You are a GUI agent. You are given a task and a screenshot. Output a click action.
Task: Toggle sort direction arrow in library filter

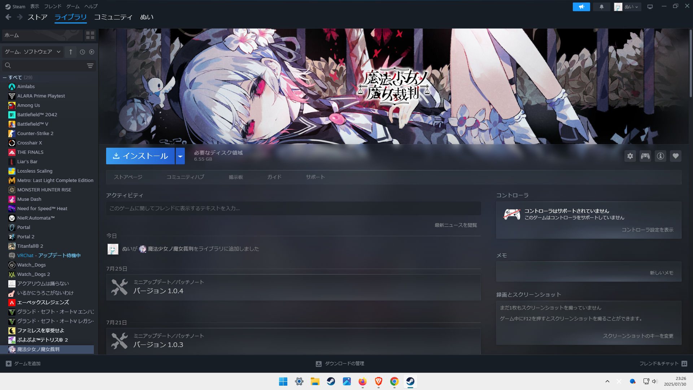click(71, 52)
